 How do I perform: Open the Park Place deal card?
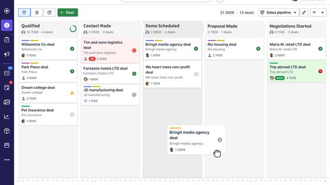coord(48,71)
